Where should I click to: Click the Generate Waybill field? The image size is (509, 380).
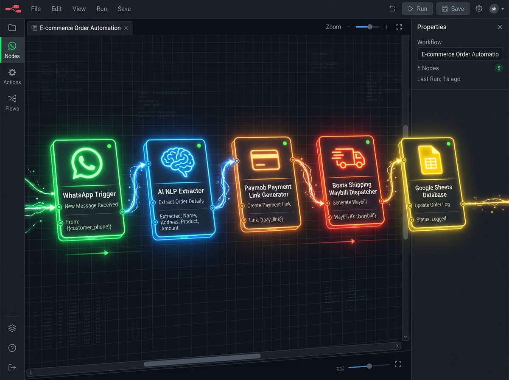tap(350, 202)
